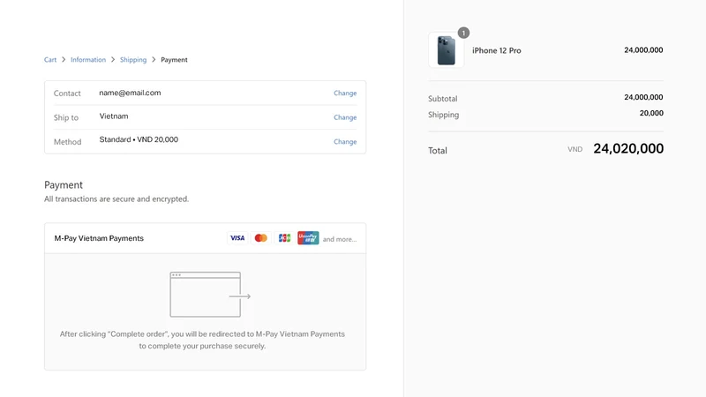Click the Subtotal label
Viewport: 706px width, 397px height.
coord(443,99)
